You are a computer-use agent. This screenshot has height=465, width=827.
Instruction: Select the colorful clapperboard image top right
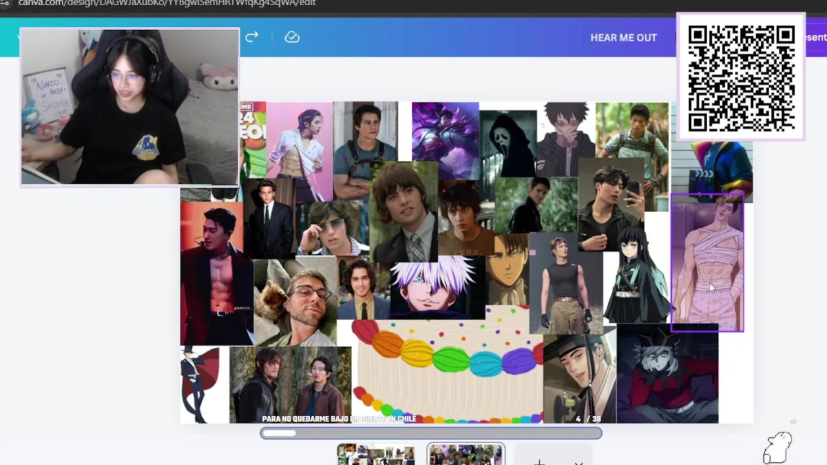coord(711,170)
